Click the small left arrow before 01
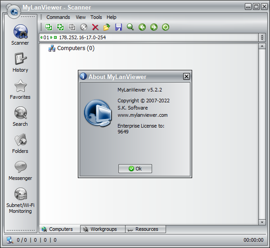 [x=41, y=37]
